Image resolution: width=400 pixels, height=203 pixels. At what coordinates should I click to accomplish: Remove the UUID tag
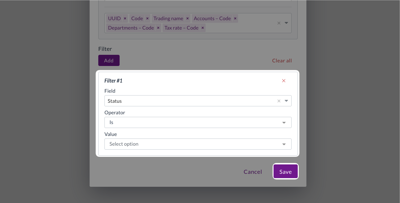(125, 18)
